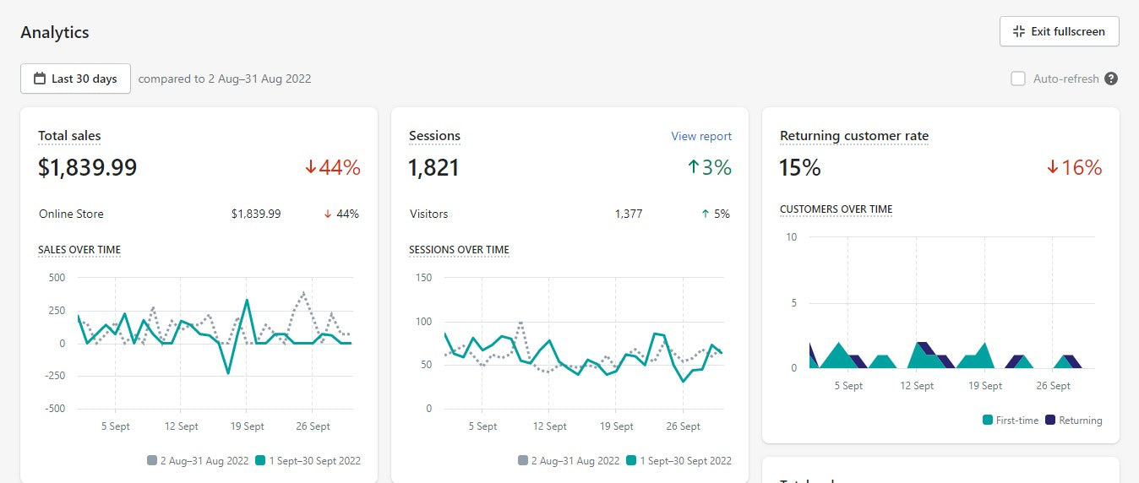Image resolution: width=1139 pixels, height=483 pixels.
Task: Click the SALES OVER TIME chart label
Action: point(79,250)
